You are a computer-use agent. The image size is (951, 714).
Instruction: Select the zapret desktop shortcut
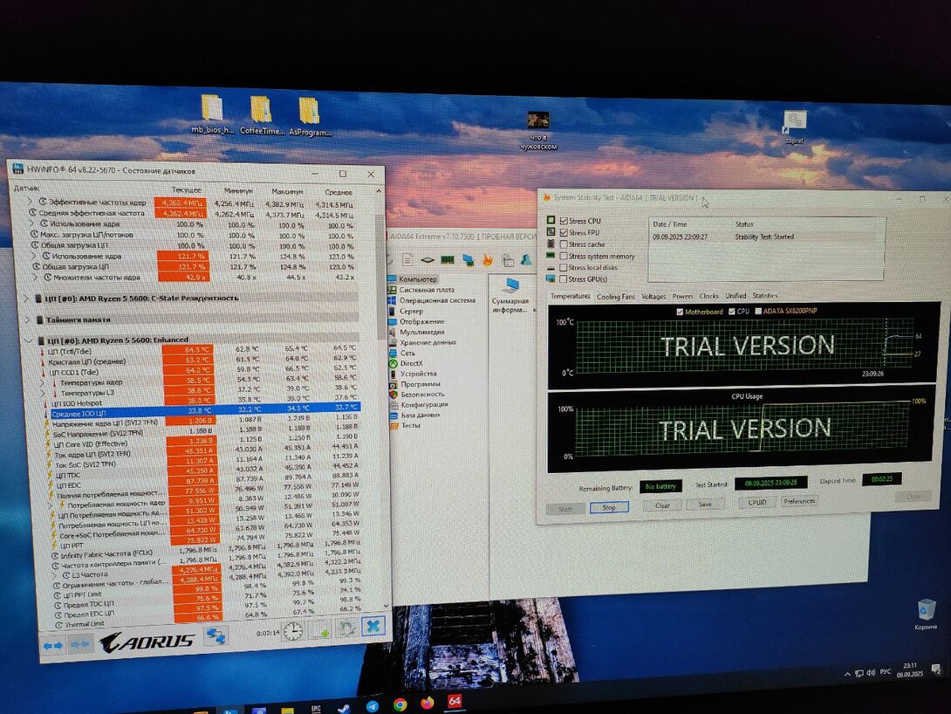tap(794, 127)
